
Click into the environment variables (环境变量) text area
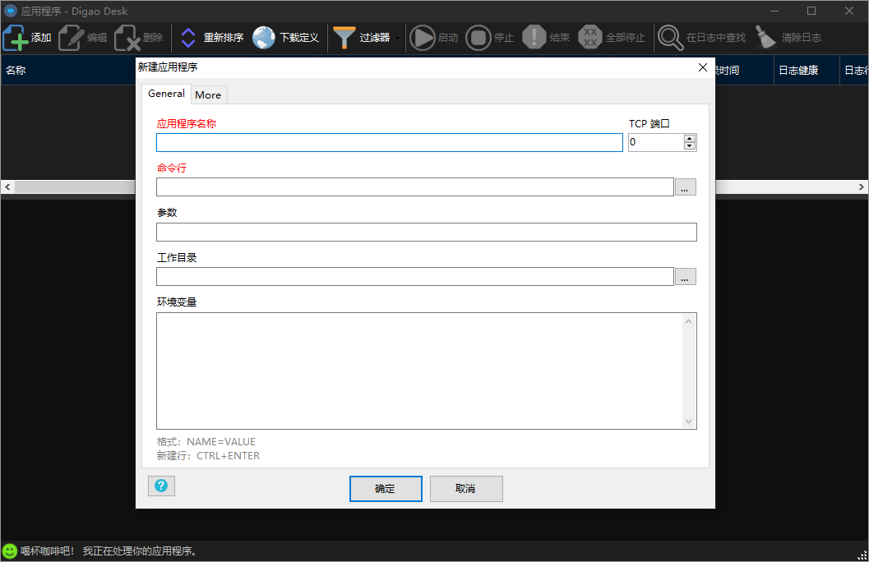tap(419, 371)
